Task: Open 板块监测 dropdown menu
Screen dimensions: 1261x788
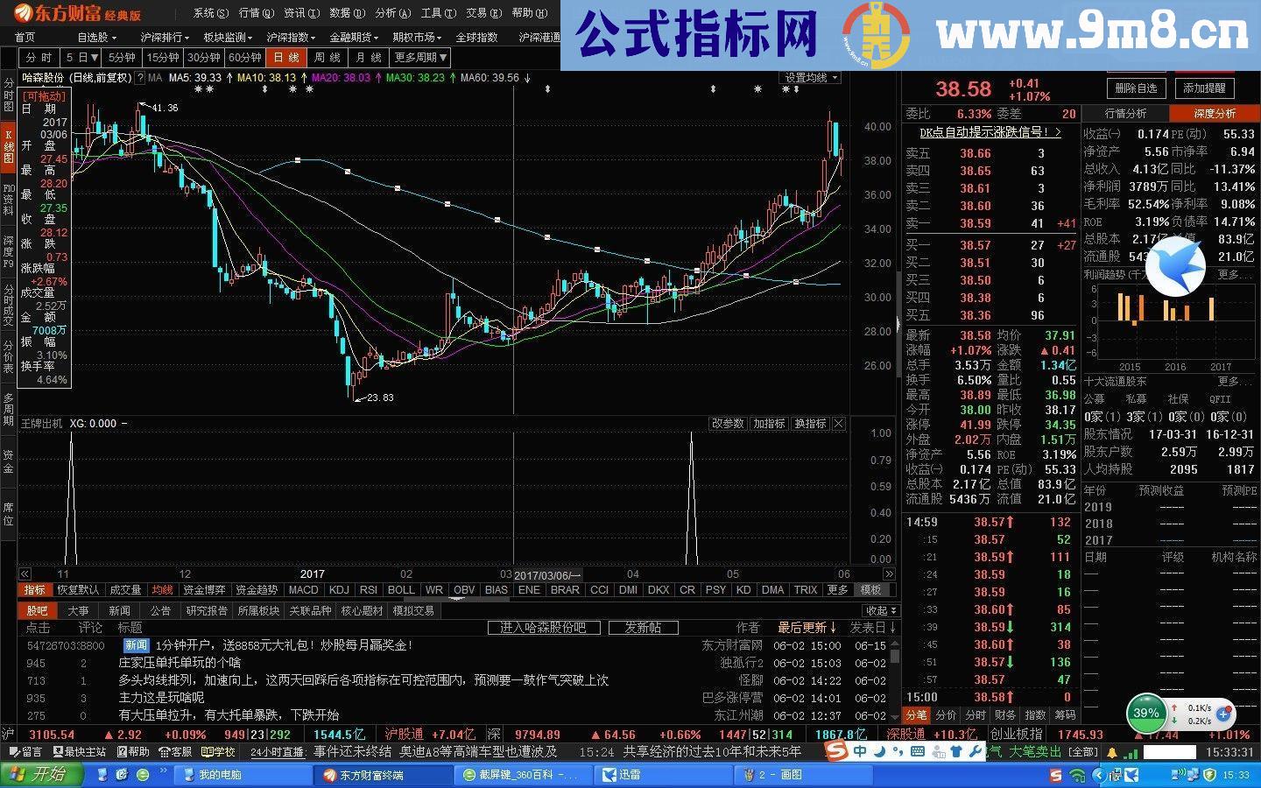Action: [227, 37]
